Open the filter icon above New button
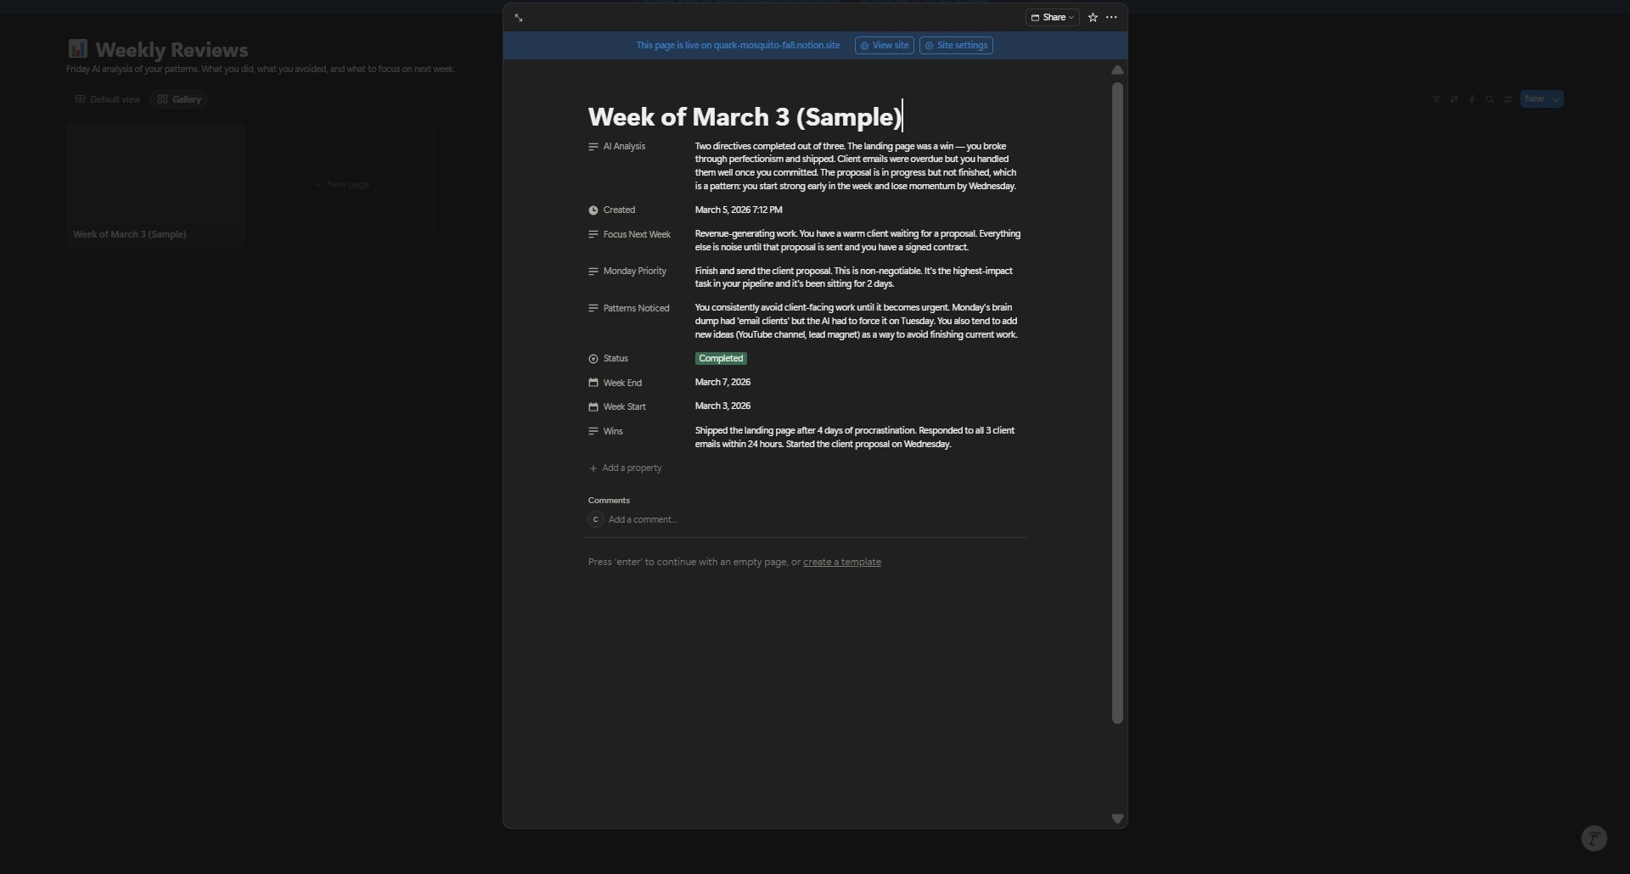Viewport: 1630px width, 874px height. pos(1436,99)
